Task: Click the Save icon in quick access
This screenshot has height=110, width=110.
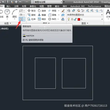Action: tap(8, 2)
